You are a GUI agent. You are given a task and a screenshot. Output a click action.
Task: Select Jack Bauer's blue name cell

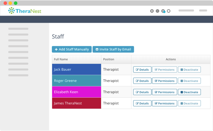77,69
